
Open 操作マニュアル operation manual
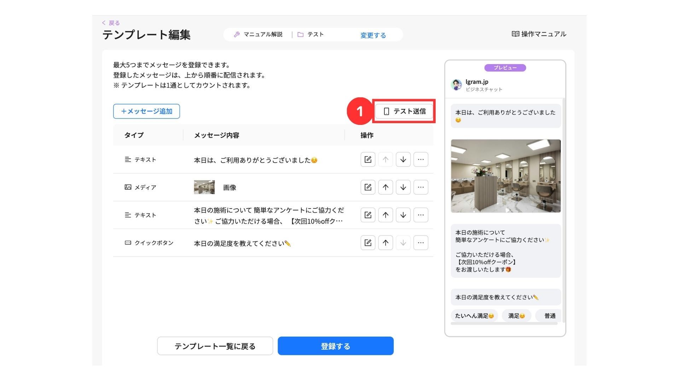click(x=539, y=34)
